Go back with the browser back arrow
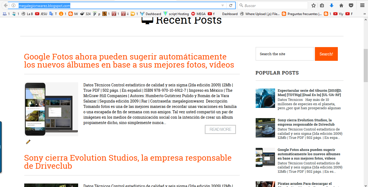This screenshot has height=187, width=368. [5, 5]
